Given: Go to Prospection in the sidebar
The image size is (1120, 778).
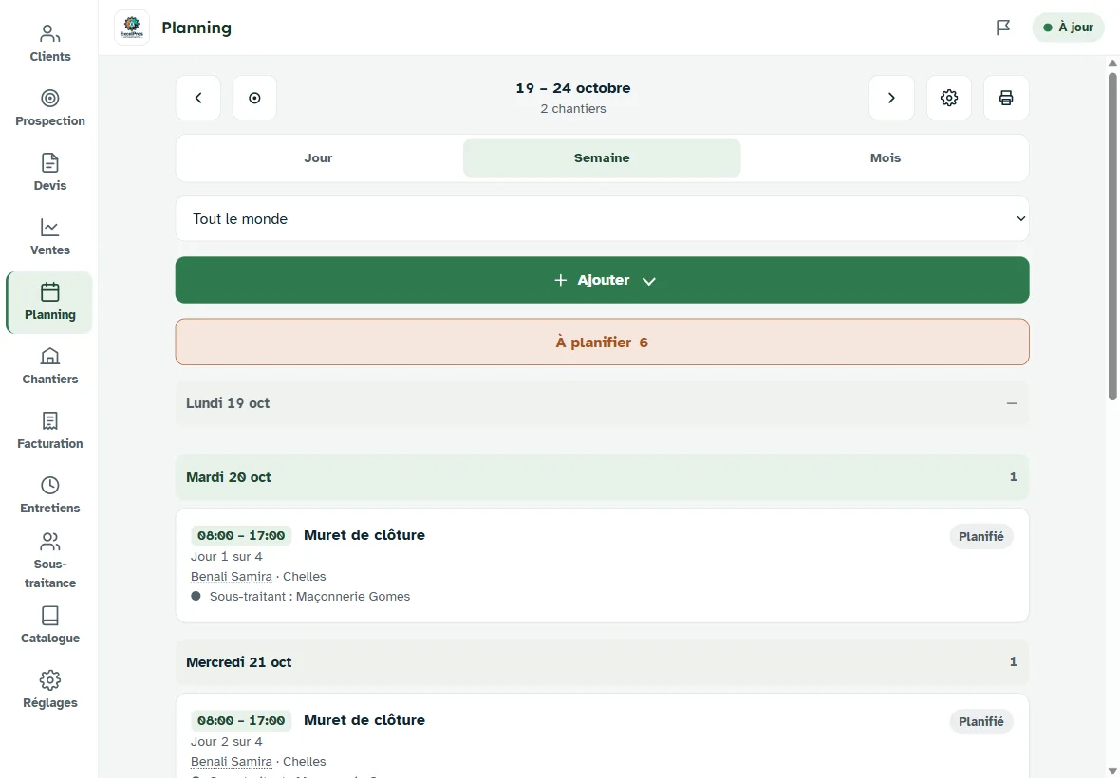Looking at the screenshot, I should pyautogui.click(x=50, y=108).
